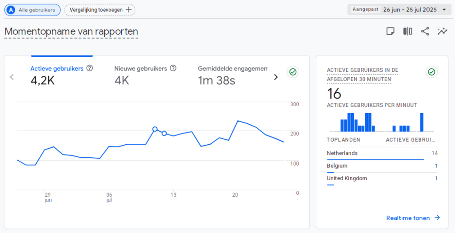Click the 4,2K active users value

point(43,81)
